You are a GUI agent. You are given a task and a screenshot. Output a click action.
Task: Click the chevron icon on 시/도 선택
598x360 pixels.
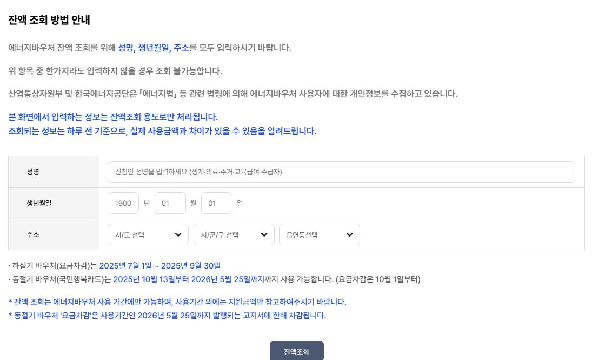178,234
